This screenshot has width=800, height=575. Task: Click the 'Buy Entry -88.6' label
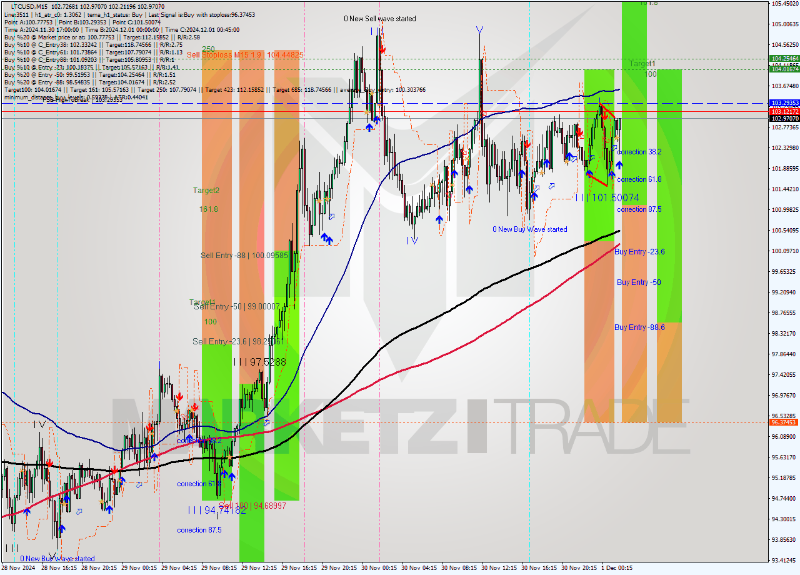click(639, 327)
